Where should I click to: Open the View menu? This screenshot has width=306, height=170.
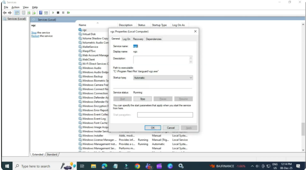26,7
